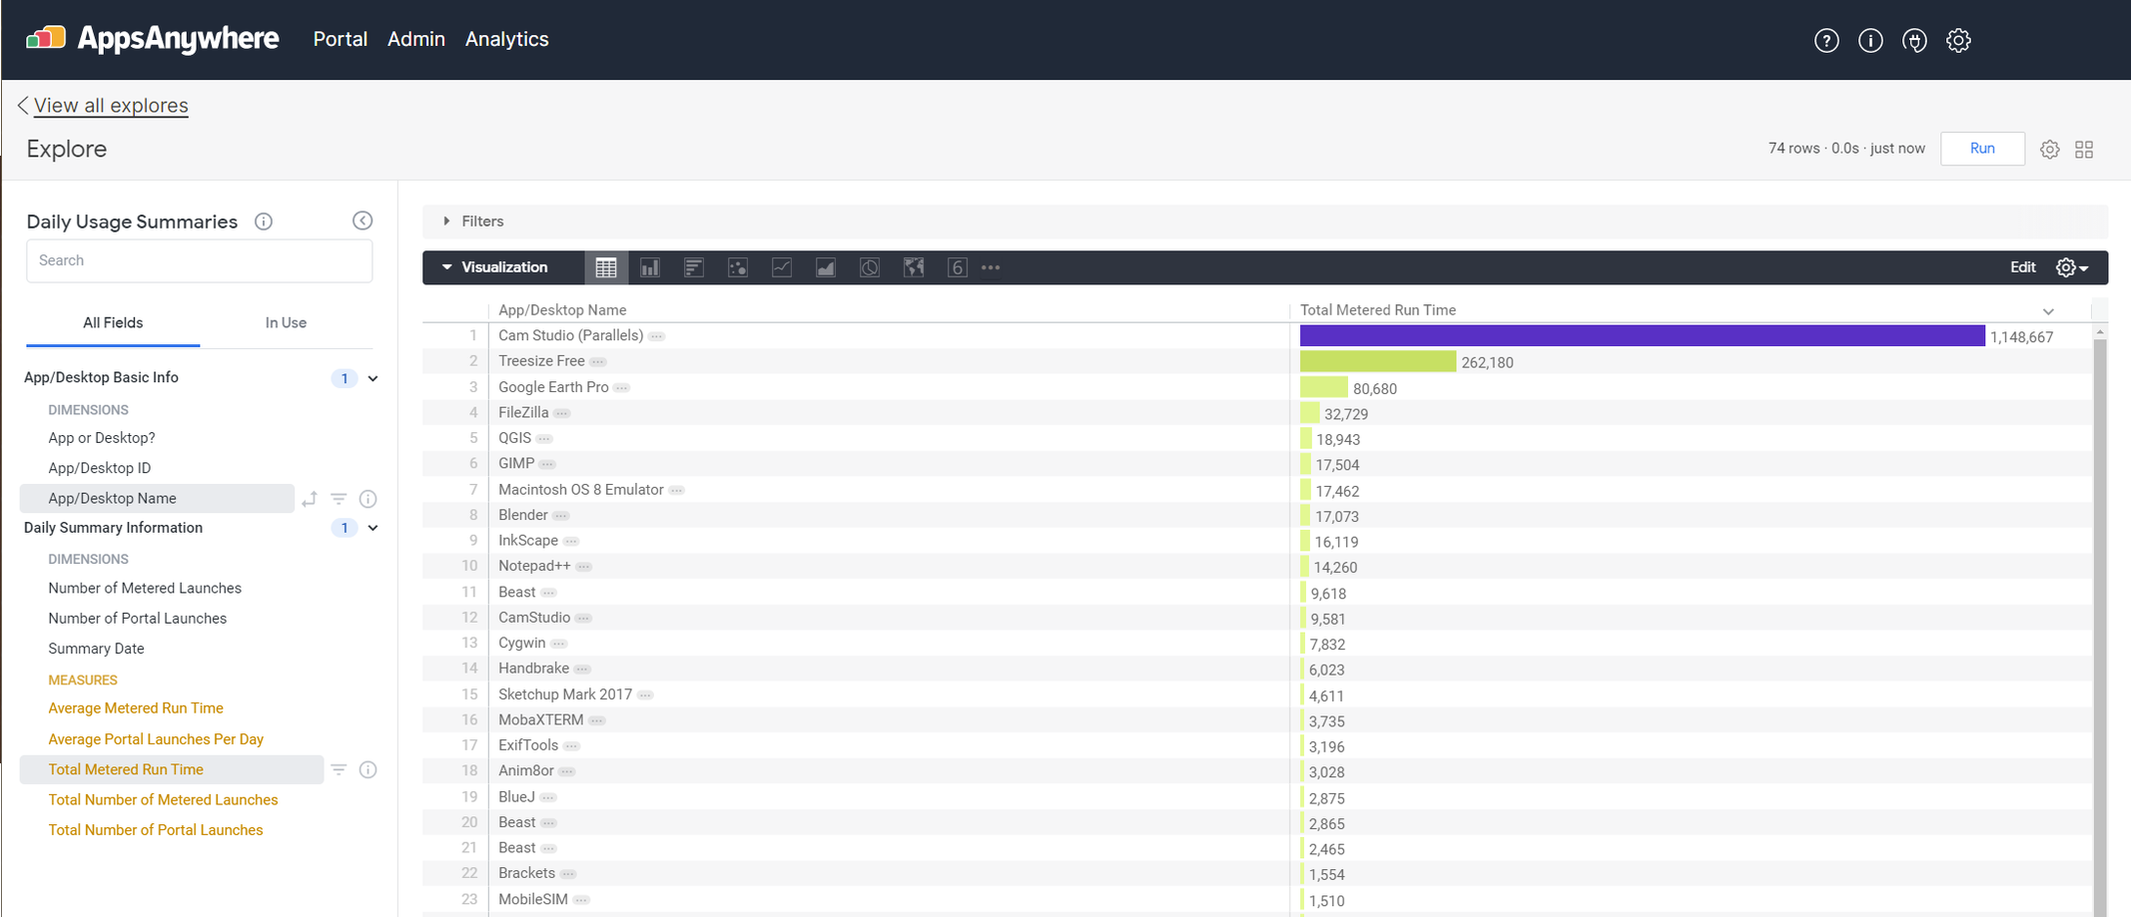Show info for Total Metered Run Time
The height and width of the screenshot is (917, 2131).
click(x=367, y=769)
